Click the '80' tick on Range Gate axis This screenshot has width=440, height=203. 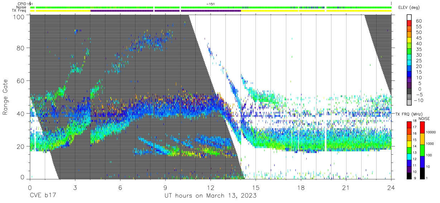(21, 48)
